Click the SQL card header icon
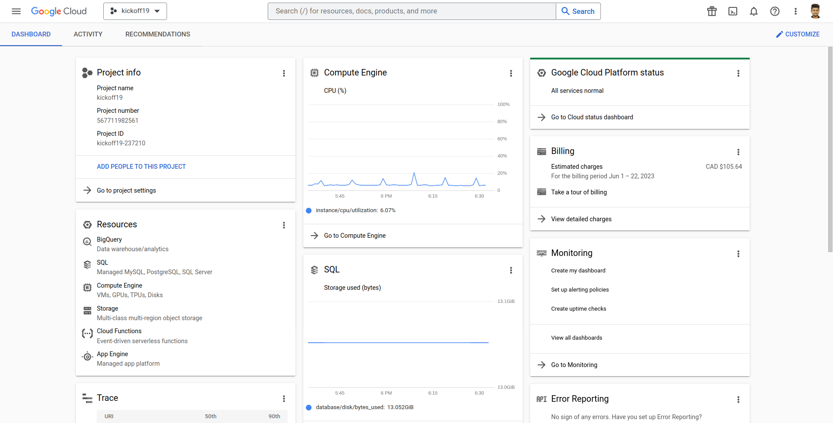This screenshot has height=423, width=833. tap(315, 270)
